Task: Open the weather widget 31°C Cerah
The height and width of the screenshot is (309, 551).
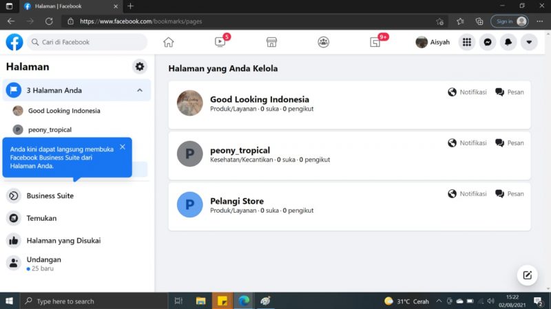Action: point(407,301)
